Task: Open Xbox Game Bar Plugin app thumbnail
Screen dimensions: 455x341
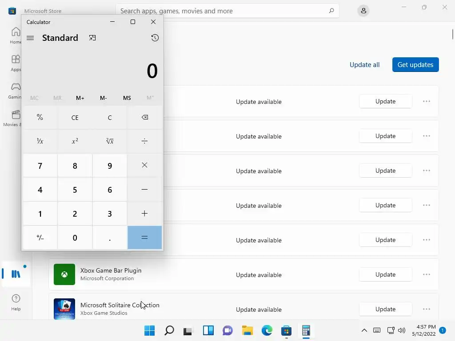Action: click(x=64, y=274)
